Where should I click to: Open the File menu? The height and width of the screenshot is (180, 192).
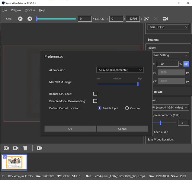point(5,10)
